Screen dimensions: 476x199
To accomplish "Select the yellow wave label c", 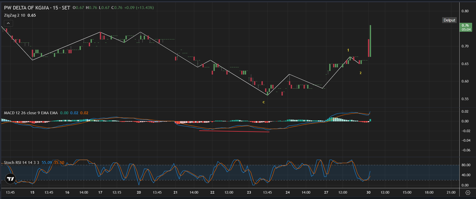I will coord(264,102).
